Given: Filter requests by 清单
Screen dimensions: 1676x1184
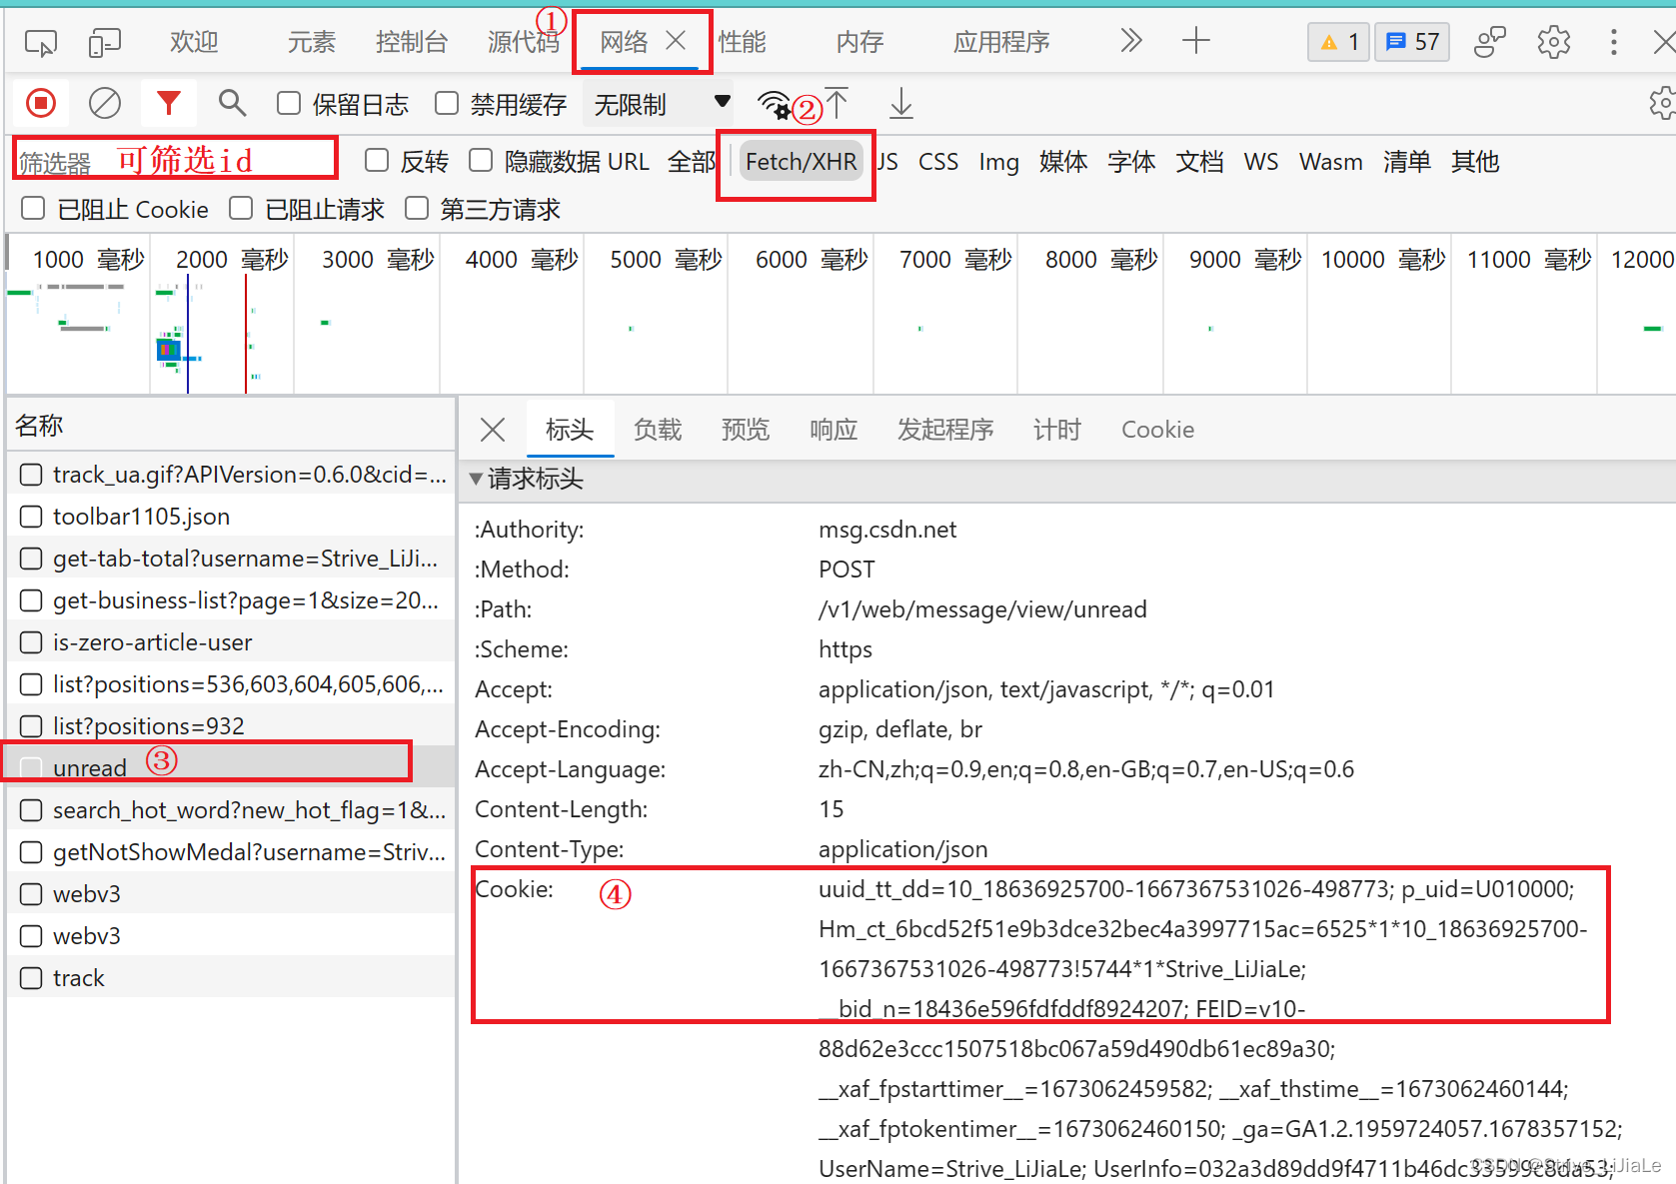Looking at the screenshot, I should [x=1407, y=162].
